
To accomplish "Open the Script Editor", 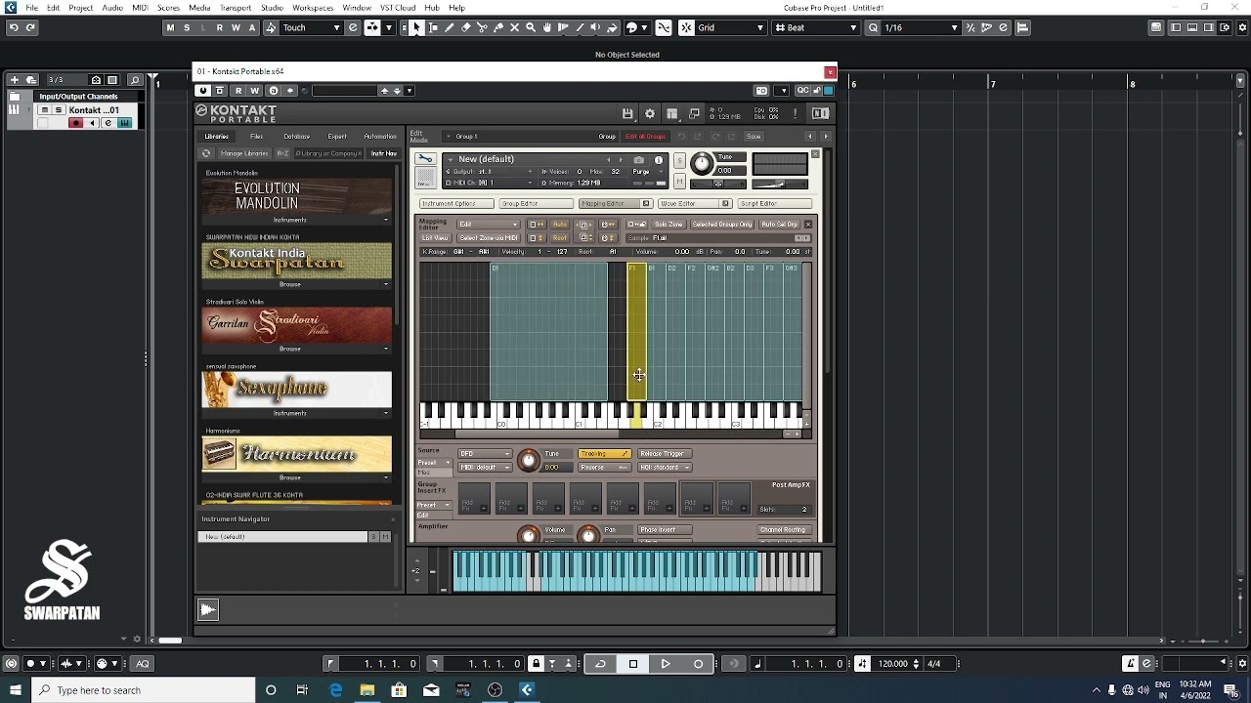I will coord(775,204).
